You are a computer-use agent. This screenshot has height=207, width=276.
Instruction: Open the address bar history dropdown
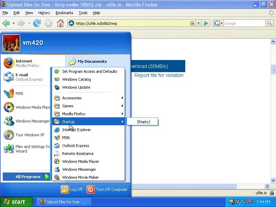(x=198, y=23)
